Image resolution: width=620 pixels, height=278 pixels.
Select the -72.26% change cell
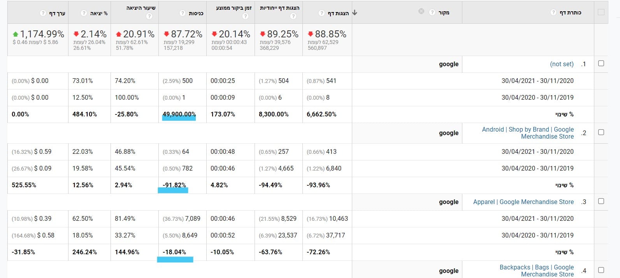pyautogui.click(x=318, y=252)
